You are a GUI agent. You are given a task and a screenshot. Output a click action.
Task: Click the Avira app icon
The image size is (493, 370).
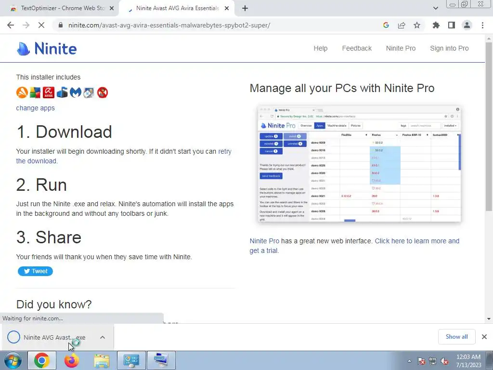[49, 92]
